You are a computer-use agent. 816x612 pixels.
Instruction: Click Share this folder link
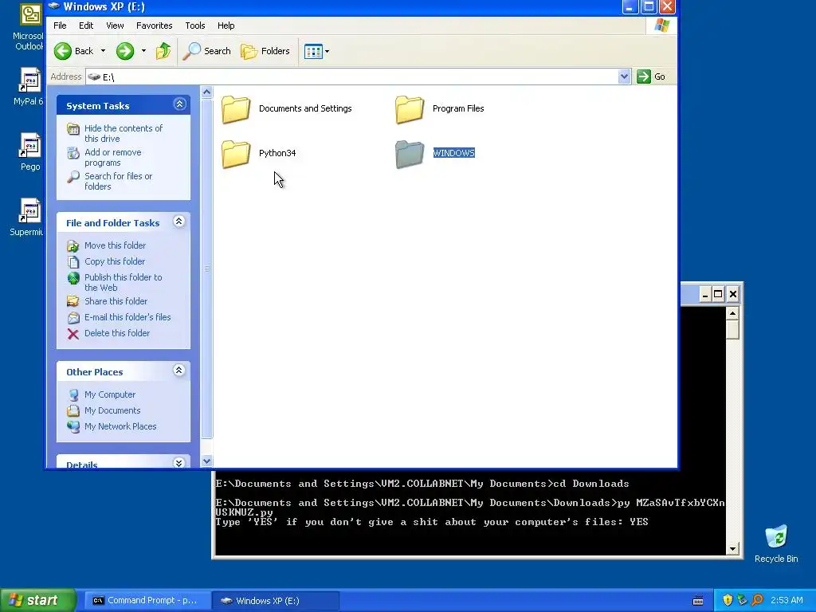point(116,300)
